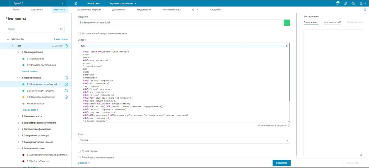Click the green check status icon on Тест

[x=66, y=46]
